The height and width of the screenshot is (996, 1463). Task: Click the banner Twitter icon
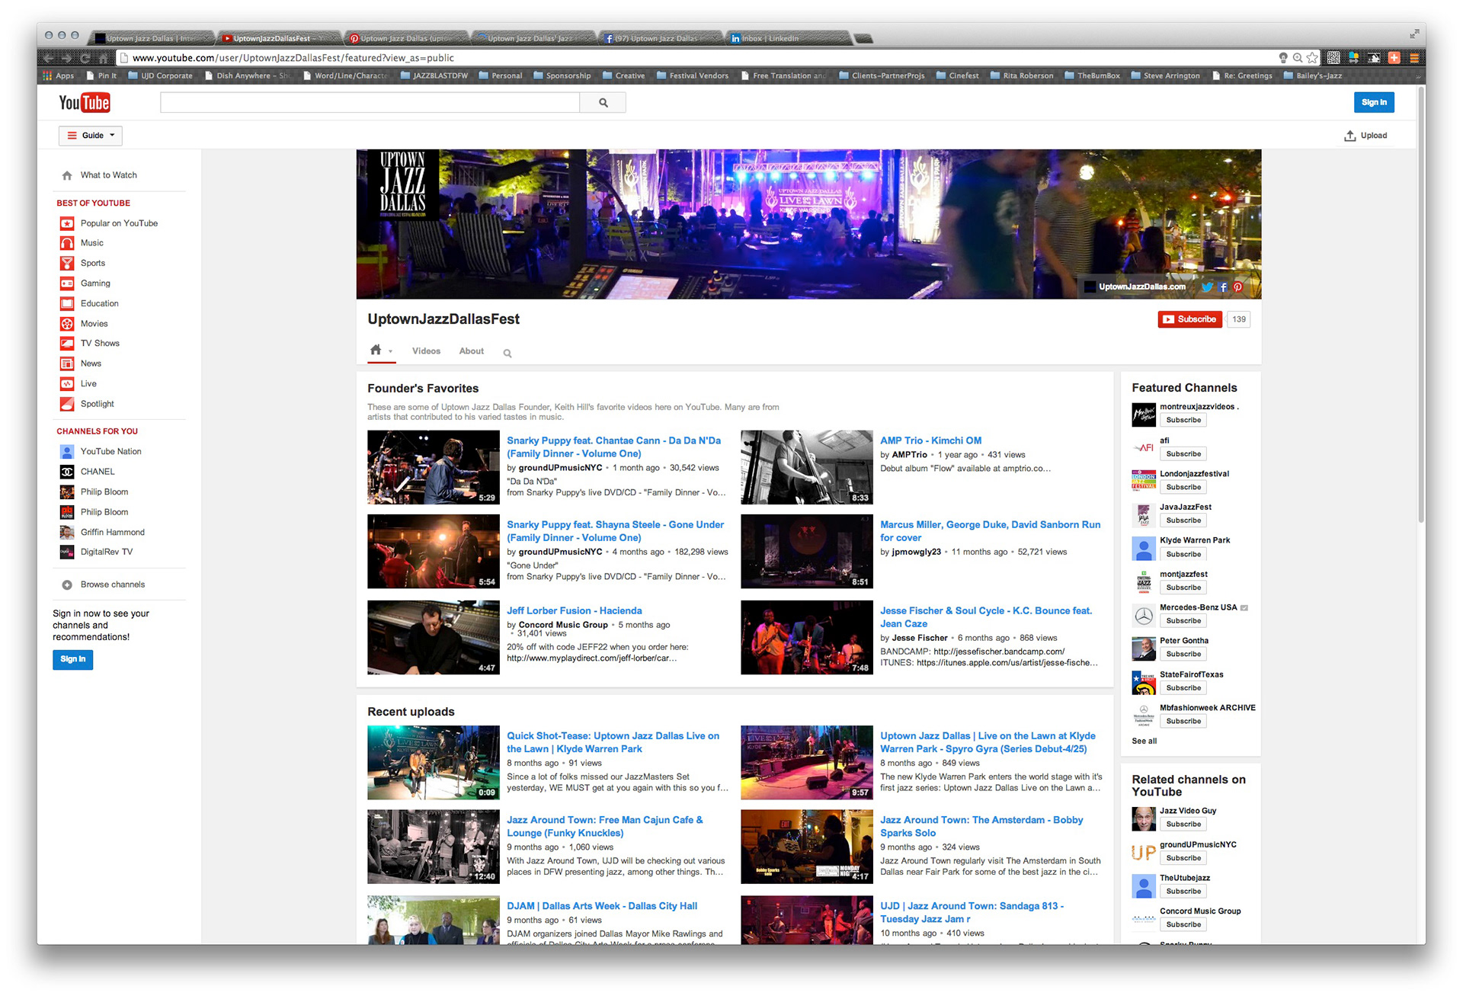coord(1207,287)
